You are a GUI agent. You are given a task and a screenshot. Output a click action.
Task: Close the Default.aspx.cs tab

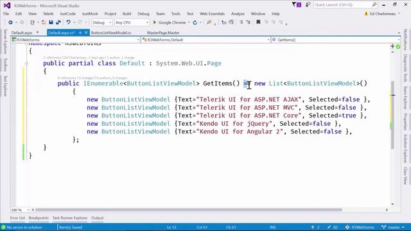tap(86, 33)
